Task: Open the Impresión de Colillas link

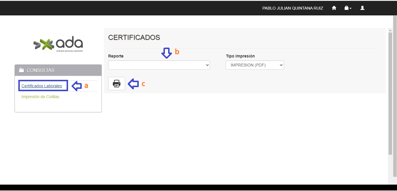Action: (x=40, y=97)
